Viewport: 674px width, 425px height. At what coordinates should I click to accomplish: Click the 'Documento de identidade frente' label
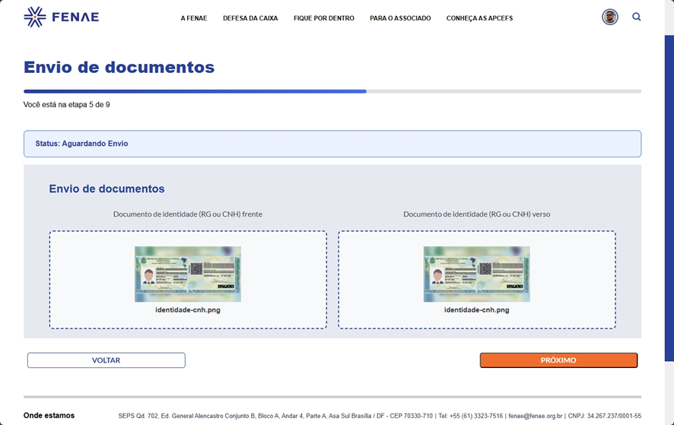tap(188, 214)
